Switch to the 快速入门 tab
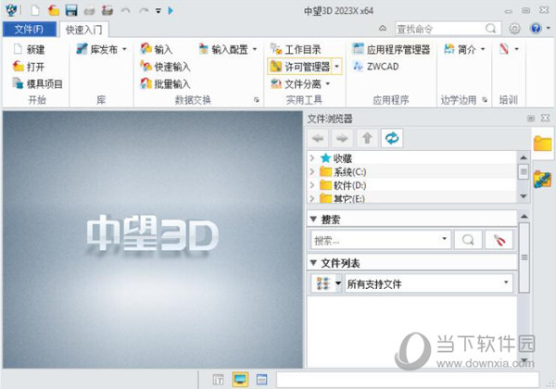The image size is (556, 389). coord(84,30)
